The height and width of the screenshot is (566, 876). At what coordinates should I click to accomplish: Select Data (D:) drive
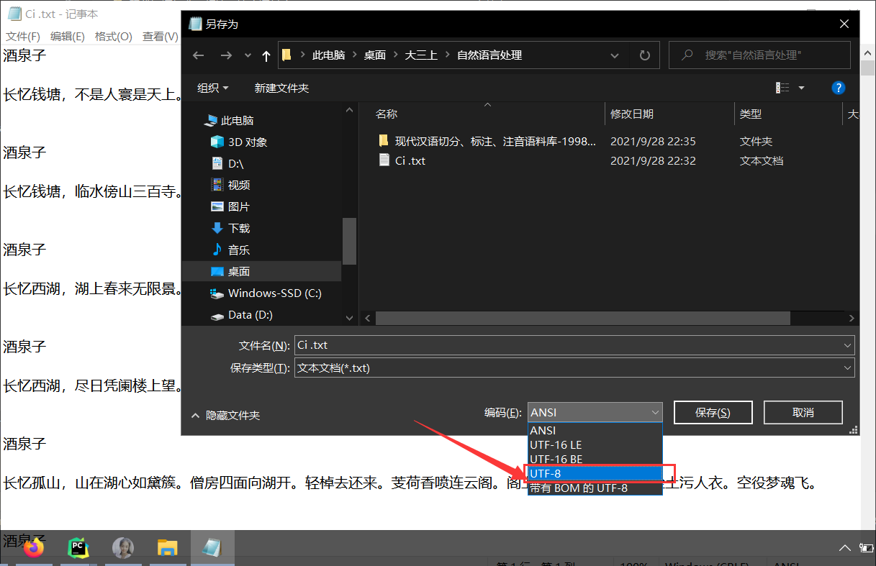[241, 314]
